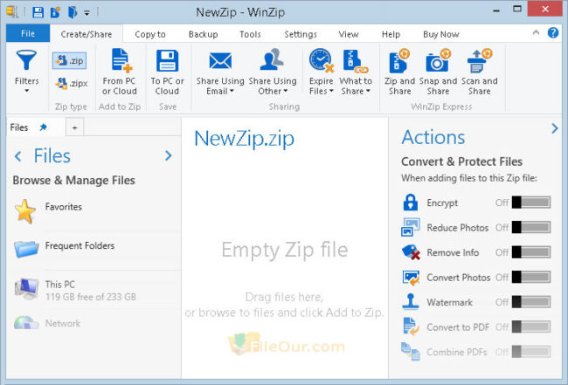This screenshot has height=385, width=568.
Task: Enable the Reduce Photos switch
Action: [531, 227]
